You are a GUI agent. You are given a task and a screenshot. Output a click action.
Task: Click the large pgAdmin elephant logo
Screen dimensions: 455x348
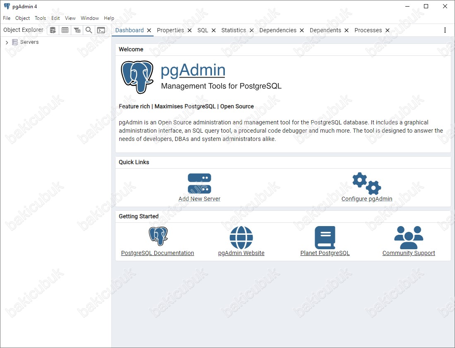click(137, 77)
